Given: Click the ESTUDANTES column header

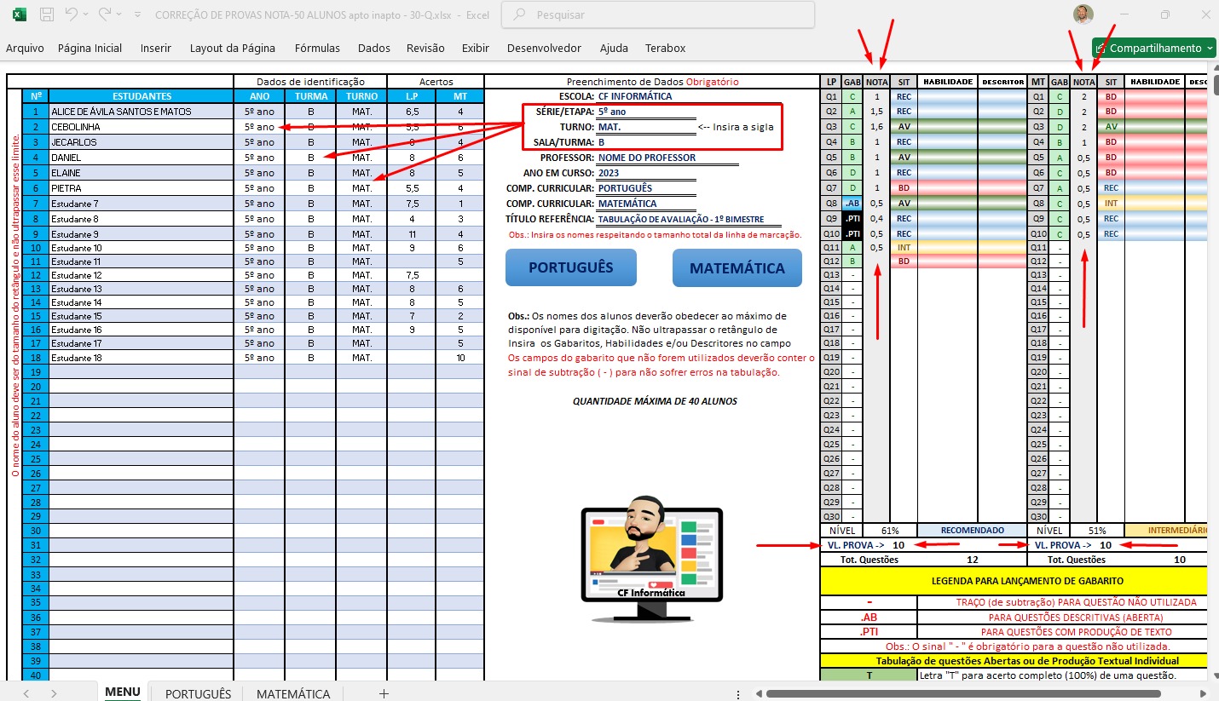Looking at the screenshot, I should 142,96.
